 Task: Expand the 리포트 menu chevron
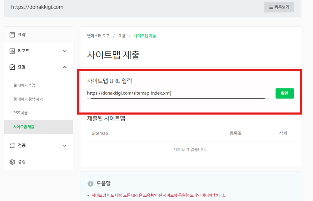65,51
